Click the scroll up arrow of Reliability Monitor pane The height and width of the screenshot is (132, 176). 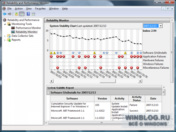coord(172,20)
